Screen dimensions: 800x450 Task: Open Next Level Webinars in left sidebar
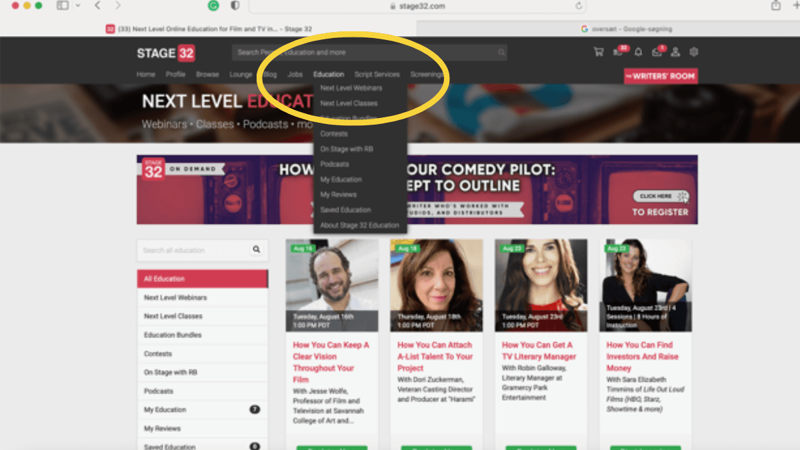click(203, 297)
